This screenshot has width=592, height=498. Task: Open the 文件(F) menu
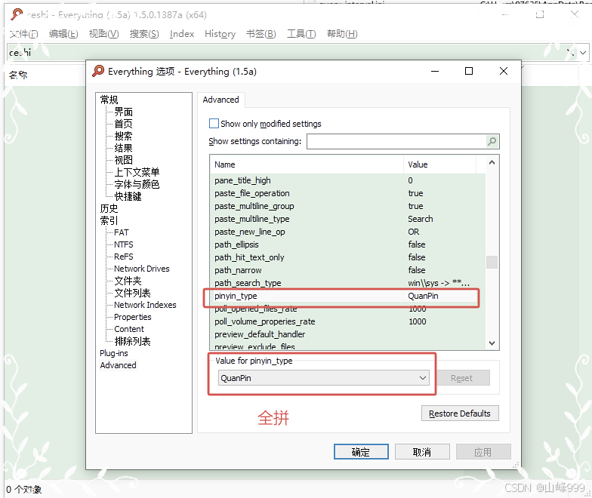pos(24,34)
